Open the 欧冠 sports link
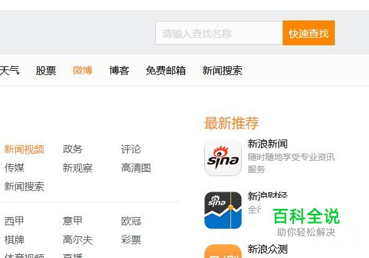Image resolution: width=369 pixels, height=258 pixels. coord(131,221)
